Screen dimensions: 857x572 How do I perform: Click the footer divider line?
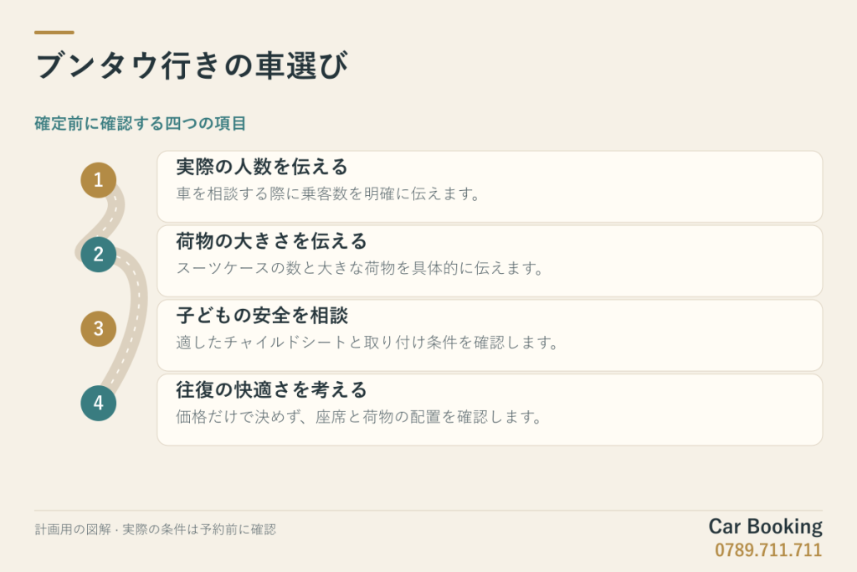(x=428, y=511)
